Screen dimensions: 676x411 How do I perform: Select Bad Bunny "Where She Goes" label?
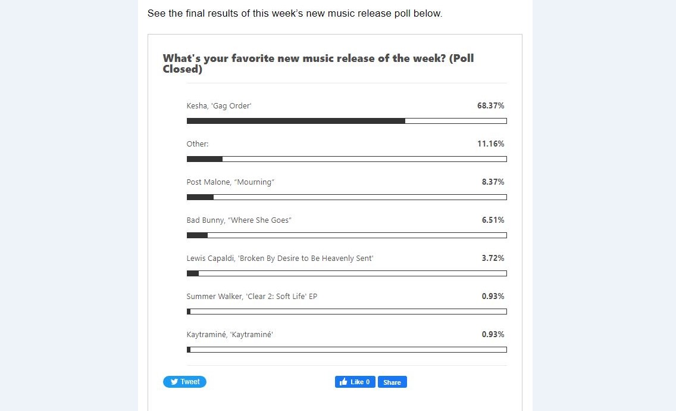point(239,220)
